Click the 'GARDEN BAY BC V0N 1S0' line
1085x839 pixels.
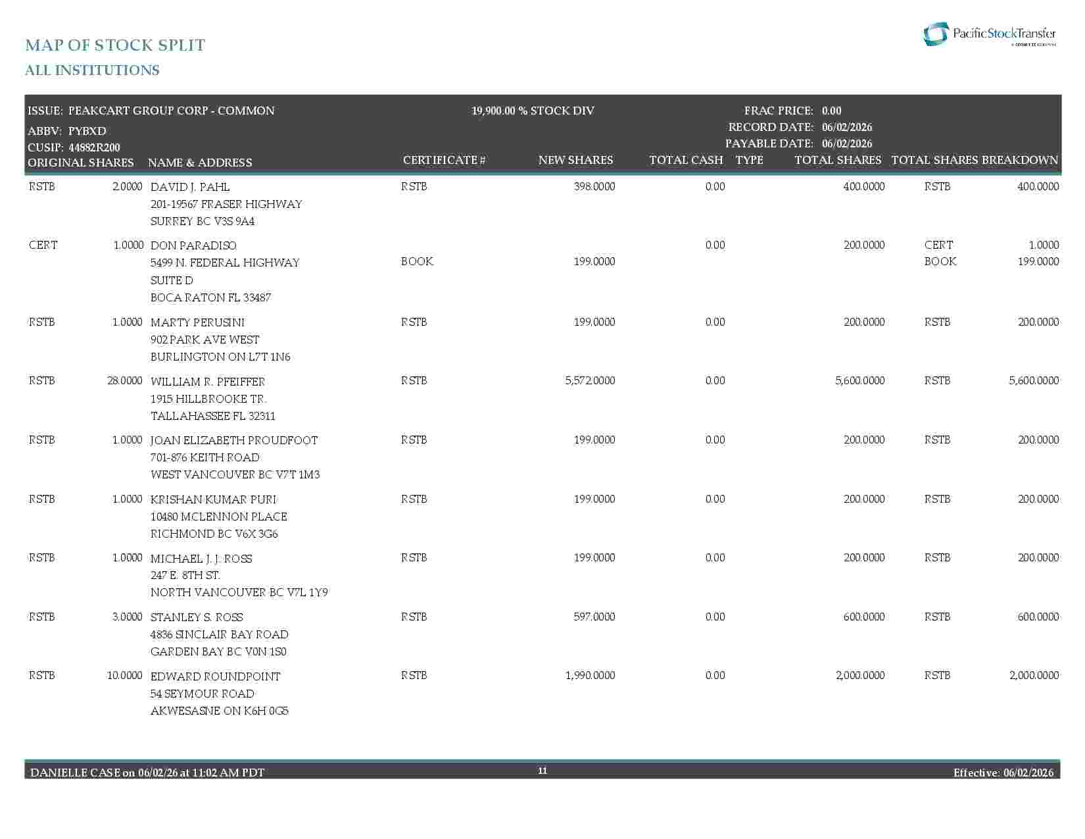click(x=218, y=651)
